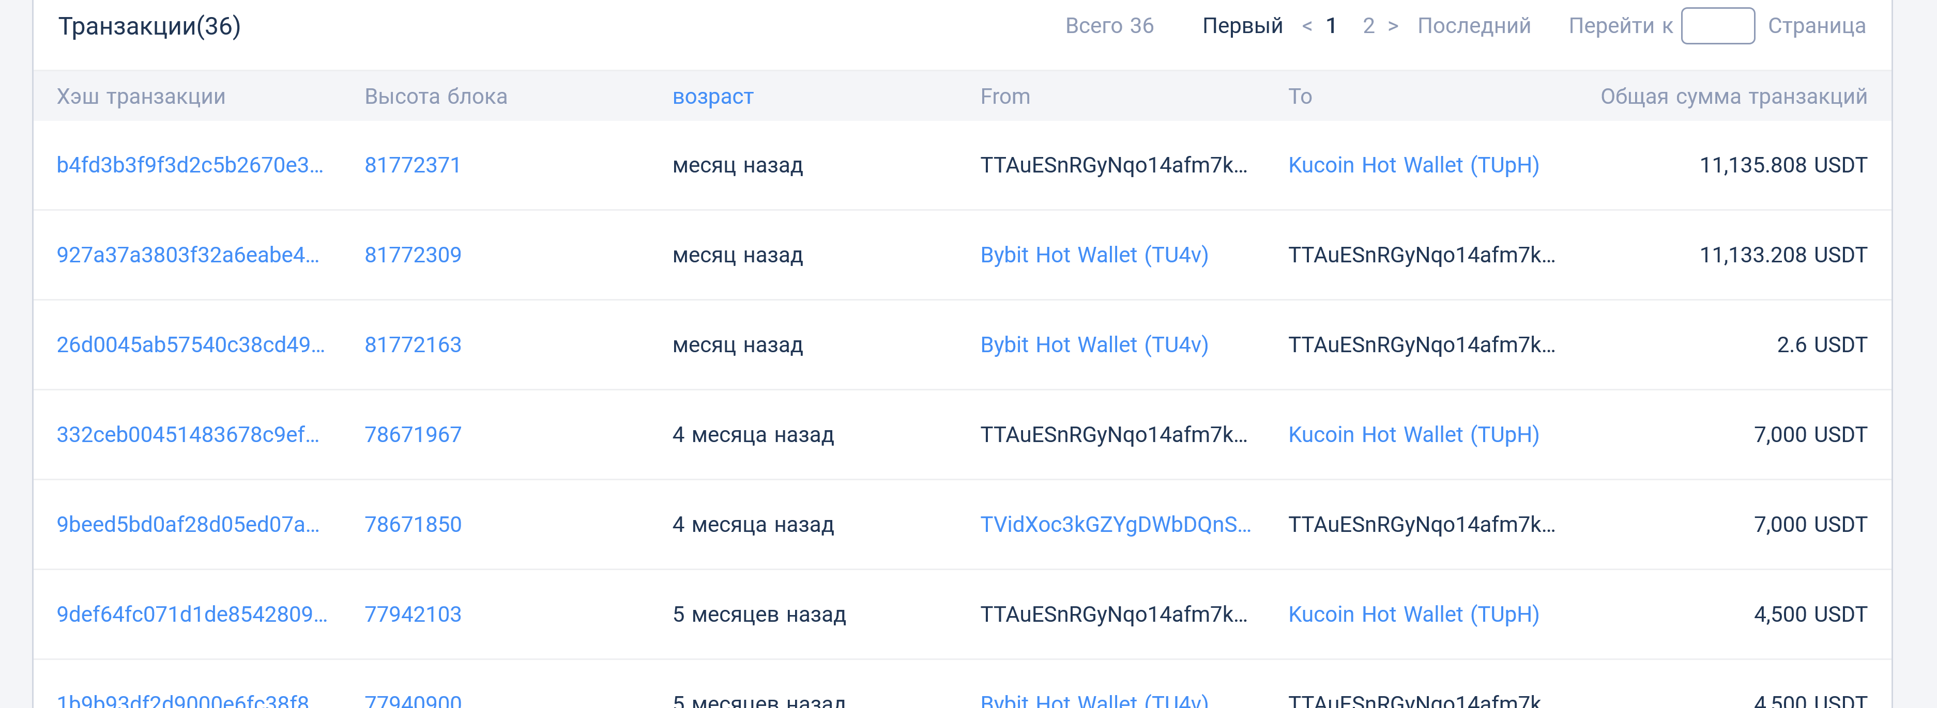This screenshot has height=708, width=1937.
Task: Open Kucoin Hot Wallet (TUpH) in first row
Action: point(1414,165)
